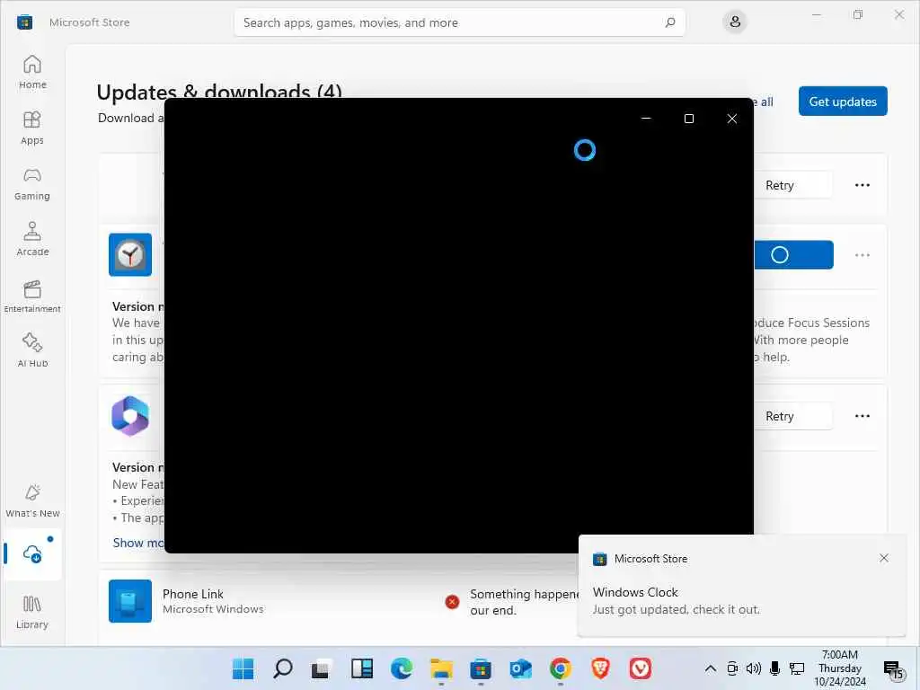Minimize the black loading window
920x690 pixels.
tap(646, 119)
